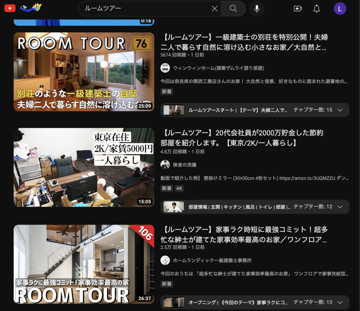This screenshot has height=311, width=360.
Task: Click chapter thumbnail beside オープニング
Action: (x=174, y=302)
